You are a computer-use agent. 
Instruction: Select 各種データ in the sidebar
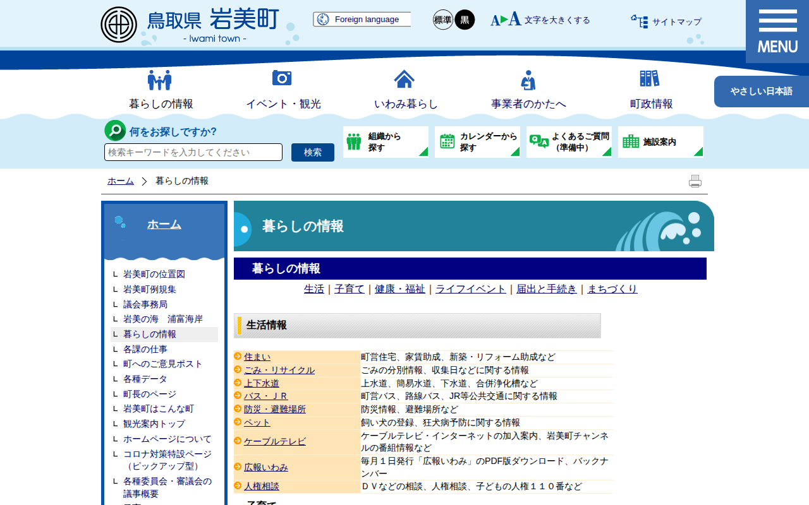click(145, 379)
